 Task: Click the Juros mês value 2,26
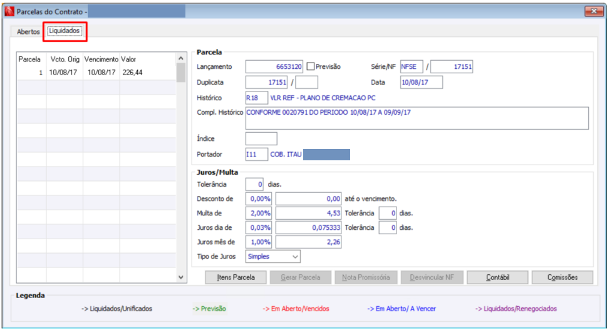click(x=309, y=242)
